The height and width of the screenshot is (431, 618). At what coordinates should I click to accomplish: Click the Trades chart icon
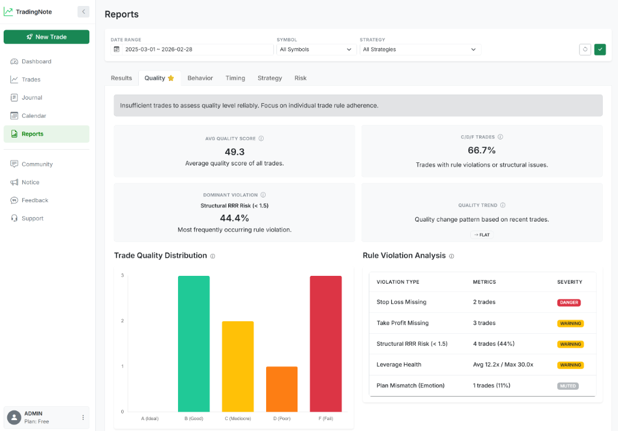[14, 80]
